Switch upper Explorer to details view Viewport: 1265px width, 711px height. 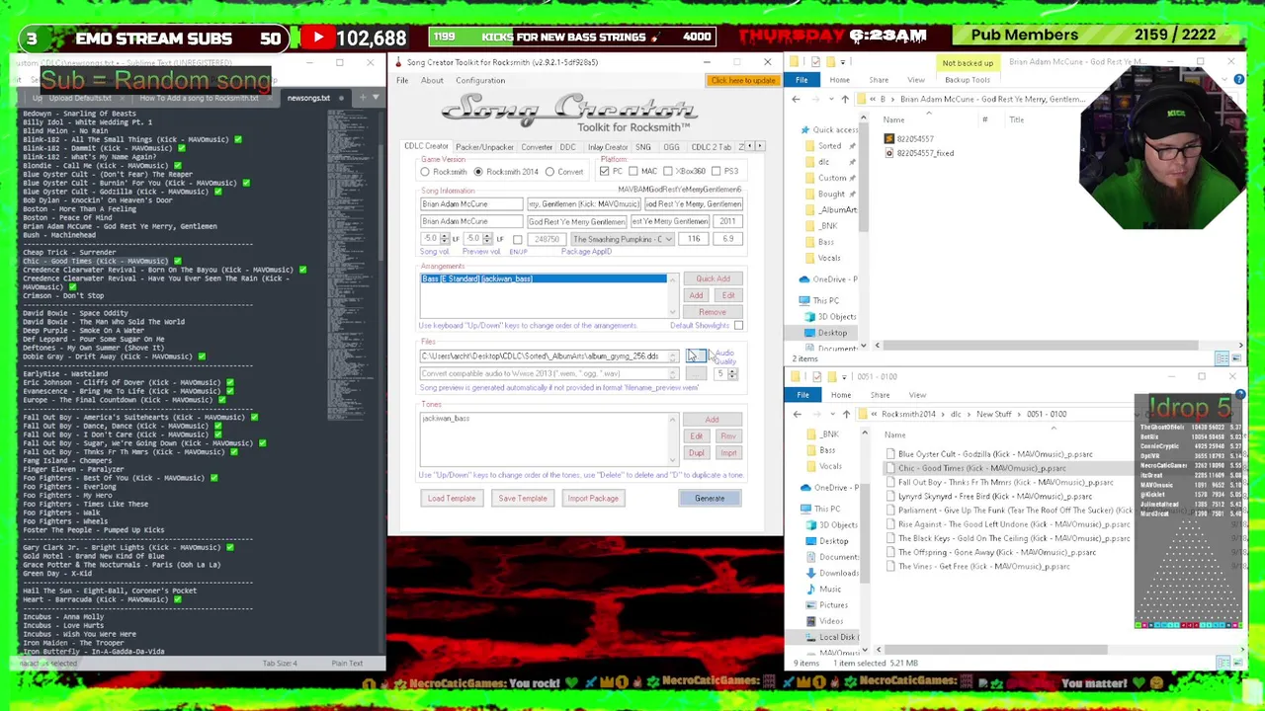coord(1223,358)
